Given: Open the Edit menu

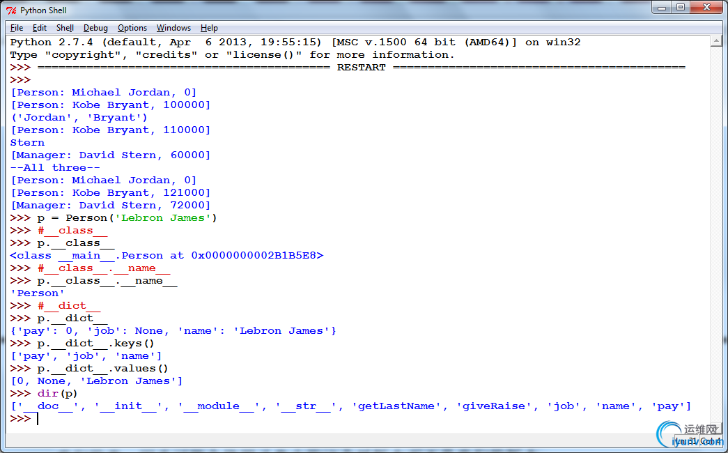Looking at the screenshot, I should click(40, 28).
